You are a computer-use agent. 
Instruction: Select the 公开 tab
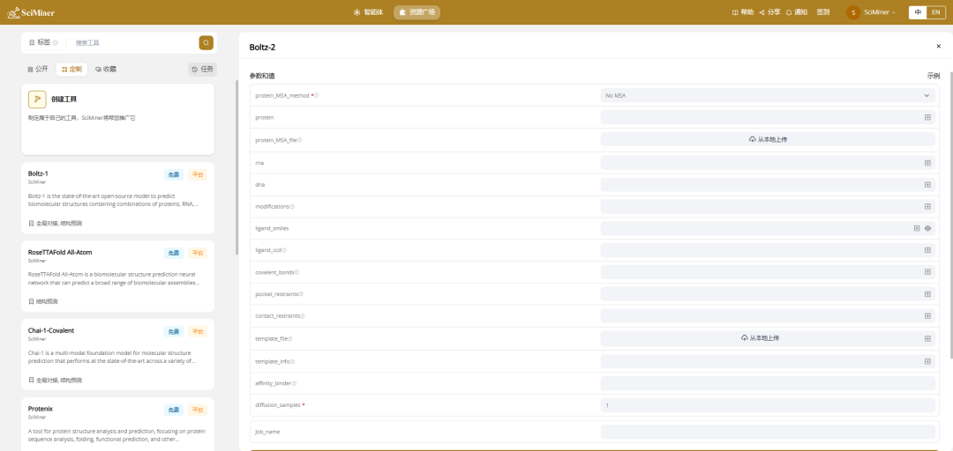pos(37,69)
